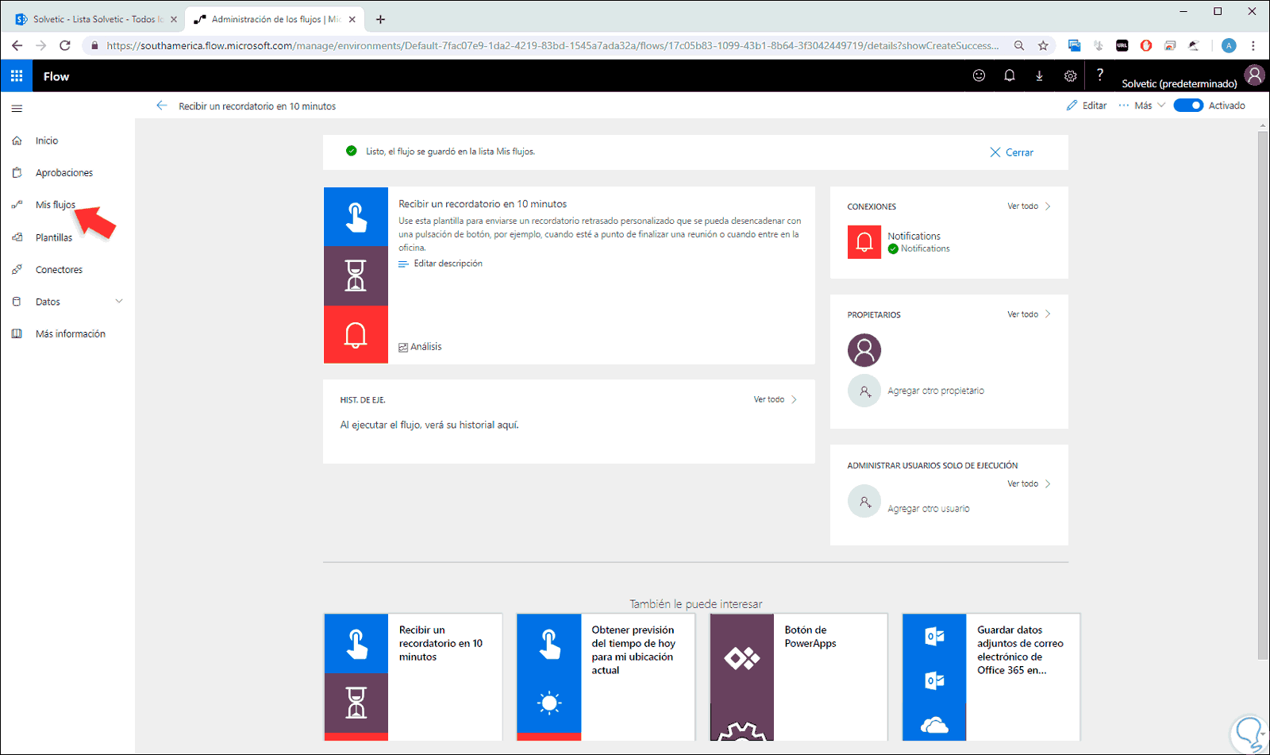1270x755 pixels.
Task: Open the Solvetic (predeterminado) environment selector
Action: (x=1180, y=83)
